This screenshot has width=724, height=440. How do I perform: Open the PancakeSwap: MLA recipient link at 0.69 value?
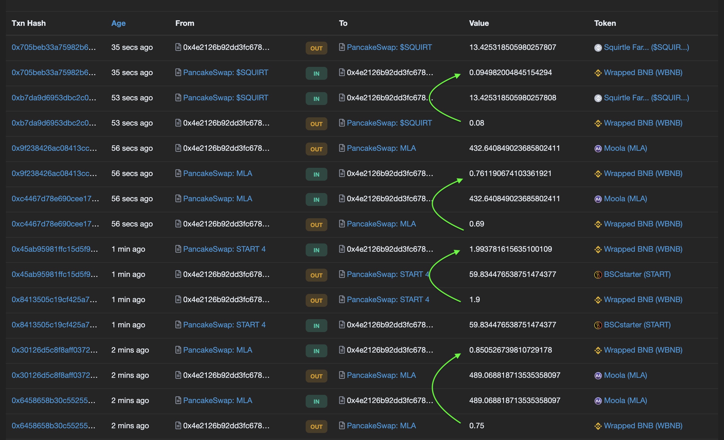[x=381, y=224]
